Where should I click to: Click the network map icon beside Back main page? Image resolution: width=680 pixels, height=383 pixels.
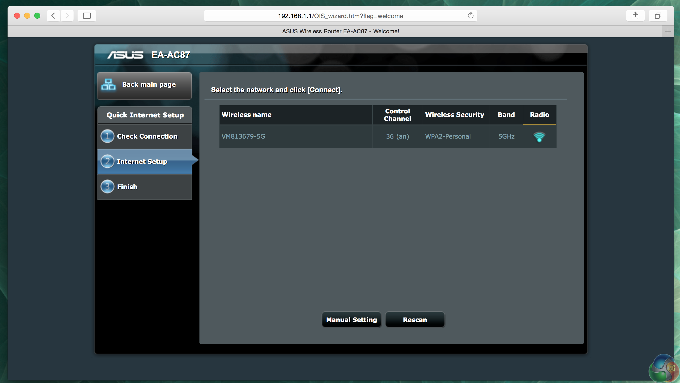(x=108, y=84)
